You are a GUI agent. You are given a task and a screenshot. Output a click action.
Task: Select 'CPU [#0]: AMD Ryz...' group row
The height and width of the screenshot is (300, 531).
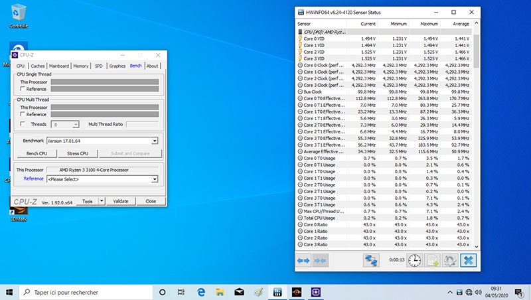tap(384, 32)
